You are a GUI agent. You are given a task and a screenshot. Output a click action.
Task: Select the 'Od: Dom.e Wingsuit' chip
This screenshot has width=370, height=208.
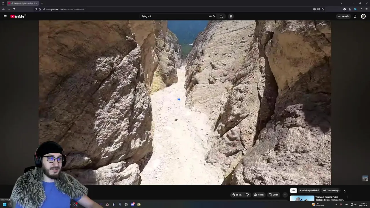pos(331,191)
